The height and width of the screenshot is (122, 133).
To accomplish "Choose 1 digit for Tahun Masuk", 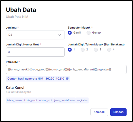I will pyautogui.click(x=70, y=50).
